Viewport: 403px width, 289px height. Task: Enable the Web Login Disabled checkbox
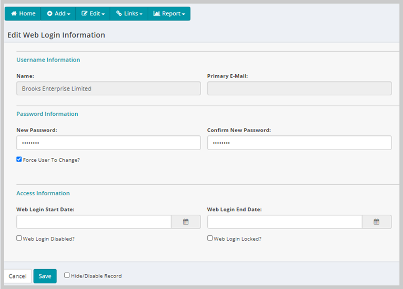coord(19,238)
